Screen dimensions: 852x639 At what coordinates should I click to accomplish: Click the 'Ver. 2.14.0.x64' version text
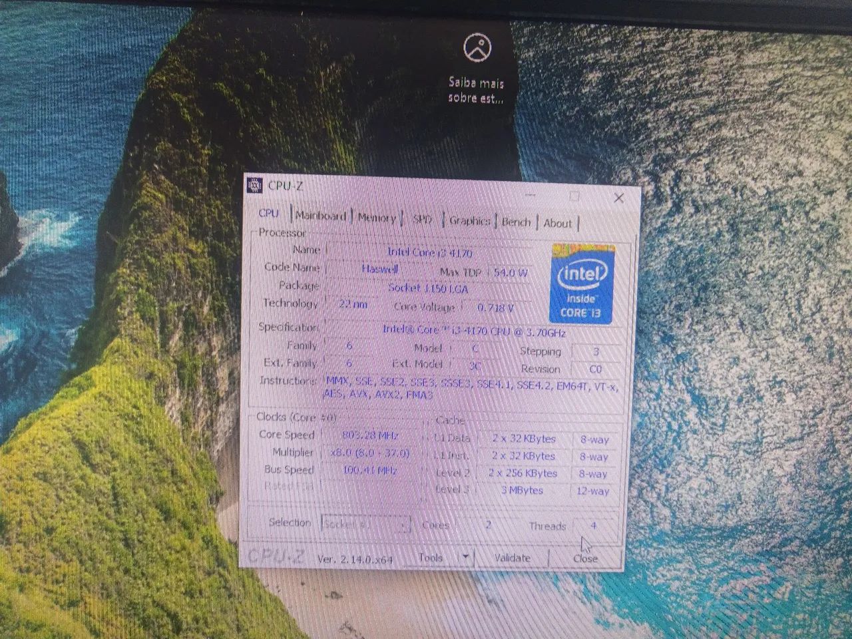355,559
